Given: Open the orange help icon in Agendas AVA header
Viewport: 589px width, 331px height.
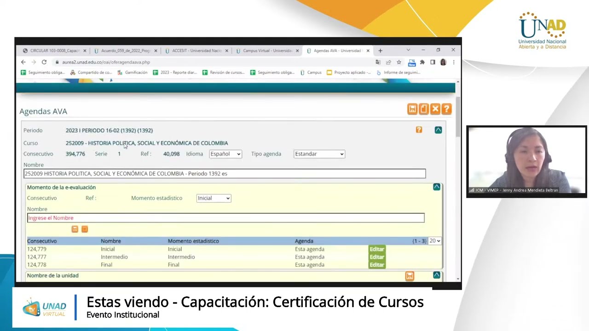Looking at the screenshot, I should [446, 109].
